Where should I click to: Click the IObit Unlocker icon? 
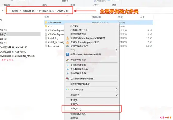[x=67, y=60]
